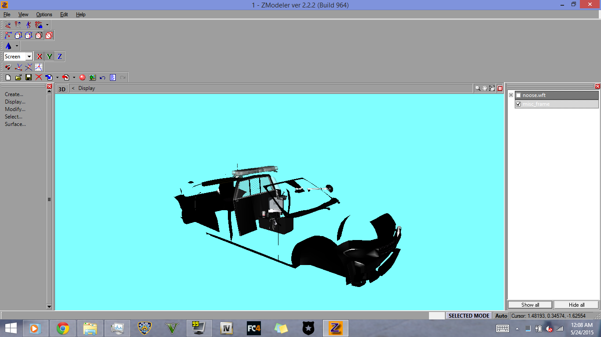
Task: Click the Show all button
Action: 530,305
